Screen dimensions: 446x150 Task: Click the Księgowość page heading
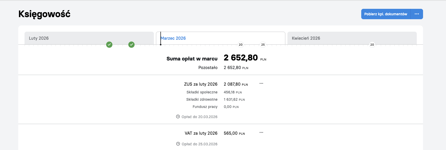point(44,14)
